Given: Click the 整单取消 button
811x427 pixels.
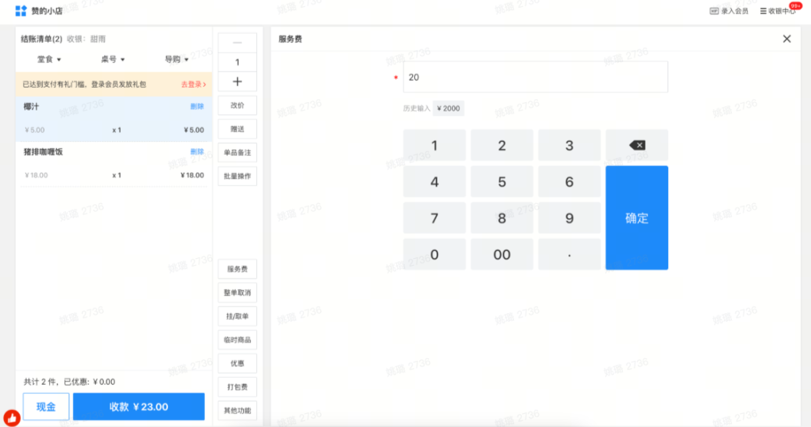Looking at the screenshot, I should (237, 293).
